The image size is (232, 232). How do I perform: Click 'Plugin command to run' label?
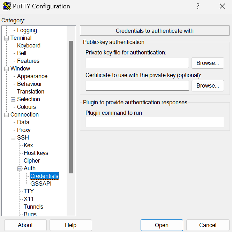point(114,113)
